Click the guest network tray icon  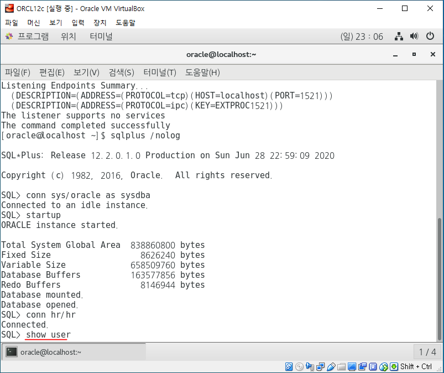coord(399,37)
